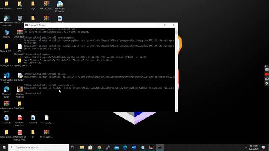Launch Microsoft Edge desktop shortcut
The width and height of the screenshot is (269, 151).
point(6,92)
